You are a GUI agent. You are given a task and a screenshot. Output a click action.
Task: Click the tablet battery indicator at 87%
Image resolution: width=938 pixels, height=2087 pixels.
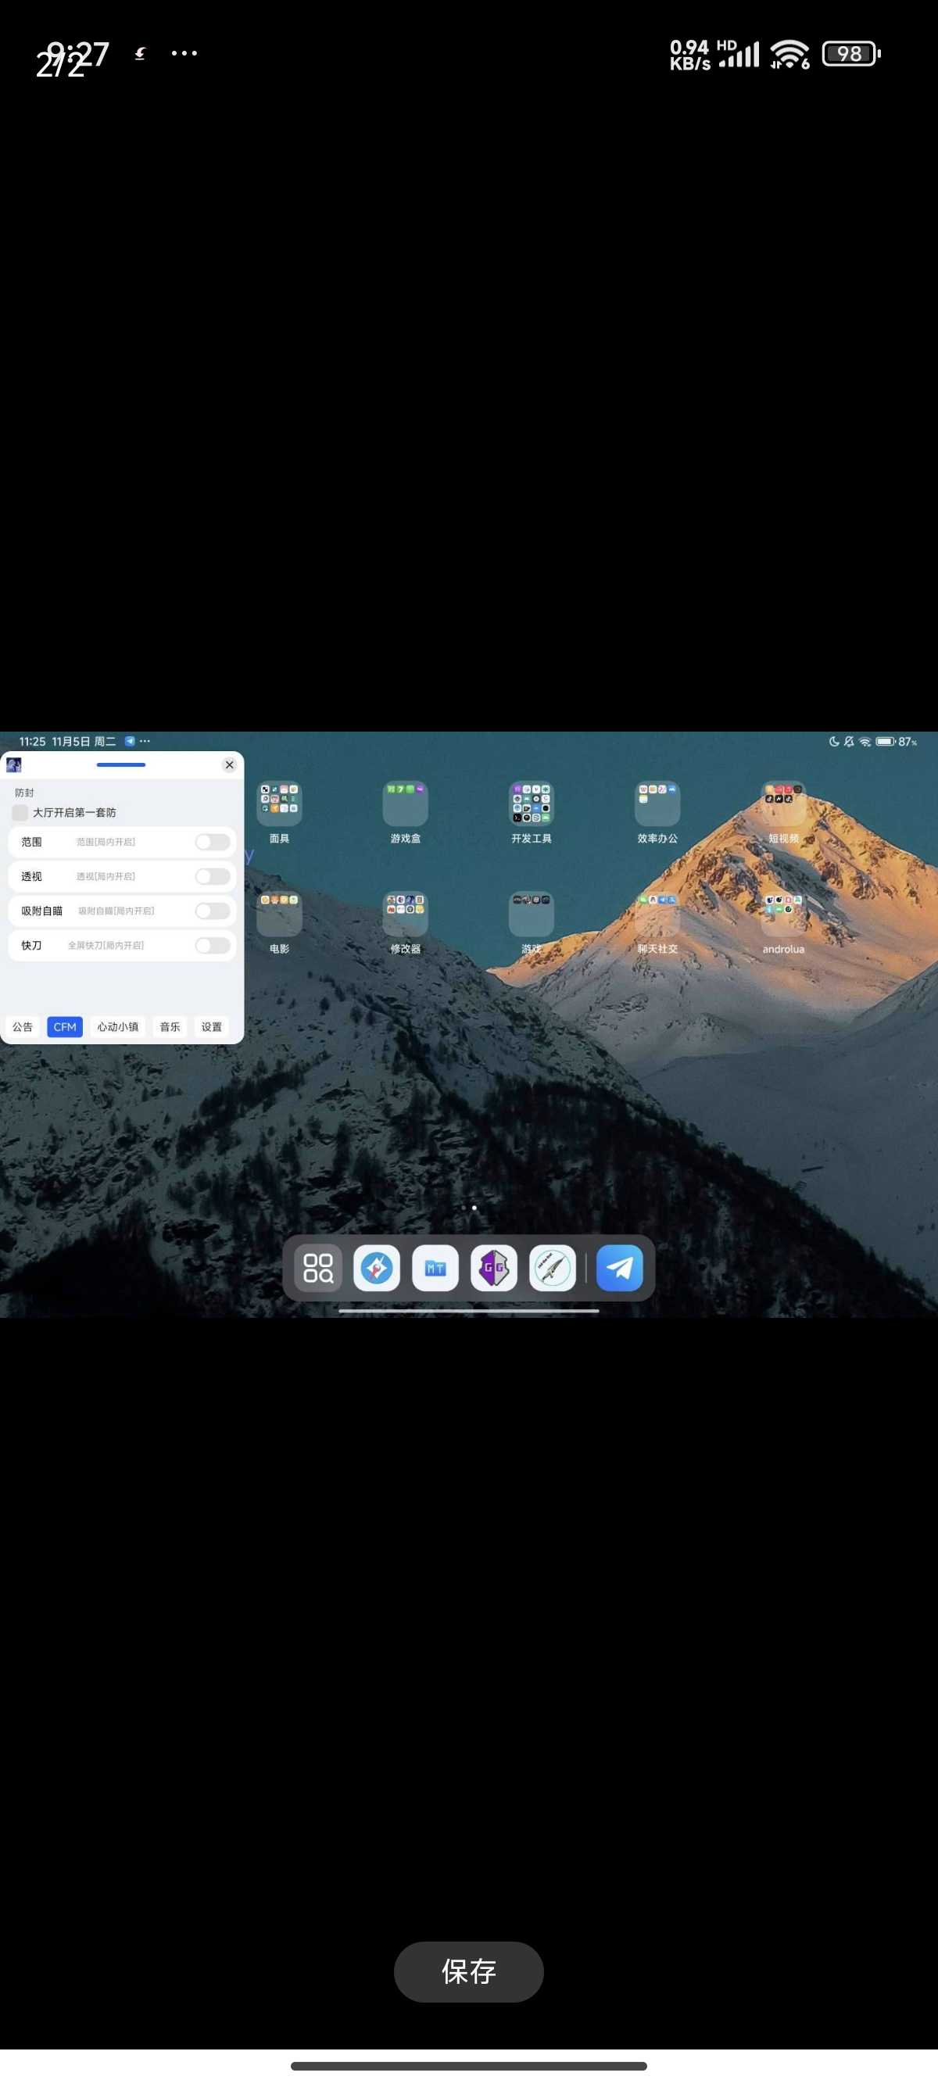pos(896,741)
